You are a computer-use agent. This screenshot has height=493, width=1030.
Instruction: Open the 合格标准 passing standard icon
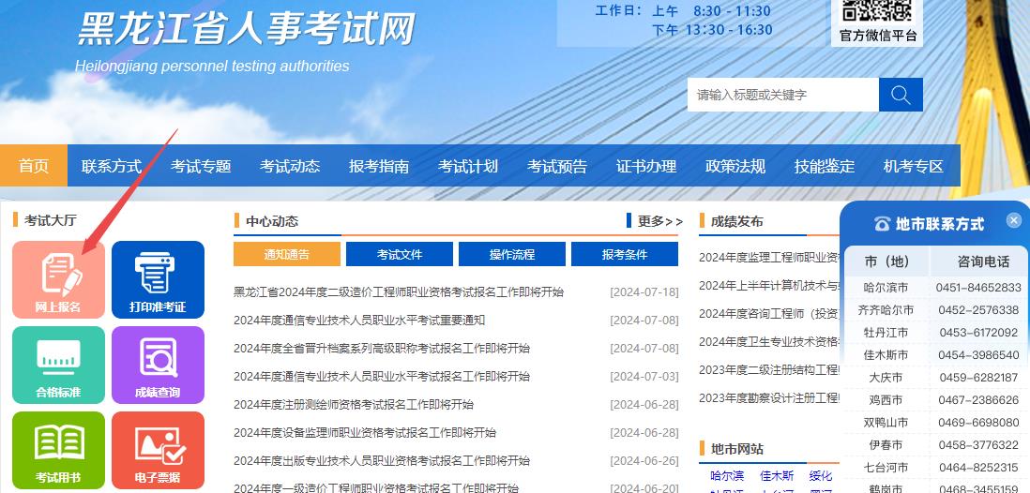click(58, 365)
